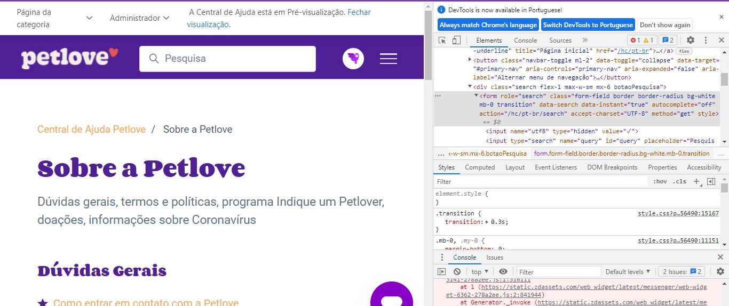Open style.css 56490:11151 source link
729x306 pixels.
click(678, 240)
